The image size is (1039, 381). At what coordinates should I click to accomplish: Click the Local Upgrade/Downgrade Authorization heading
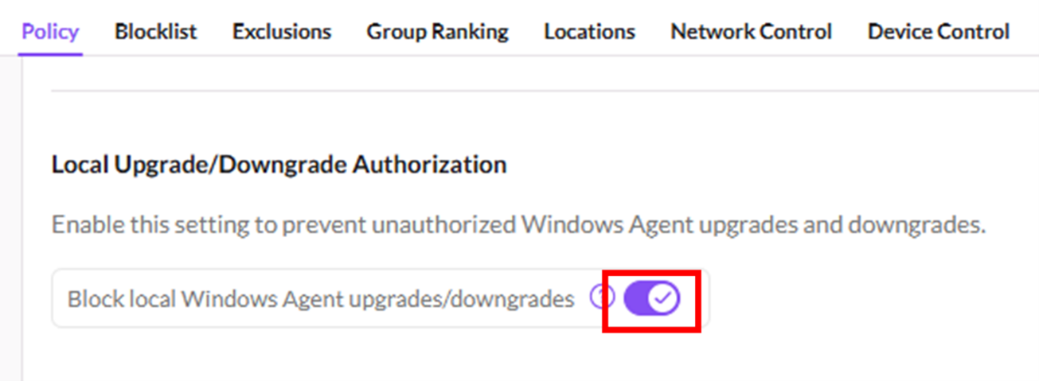(x=279, y=165)
